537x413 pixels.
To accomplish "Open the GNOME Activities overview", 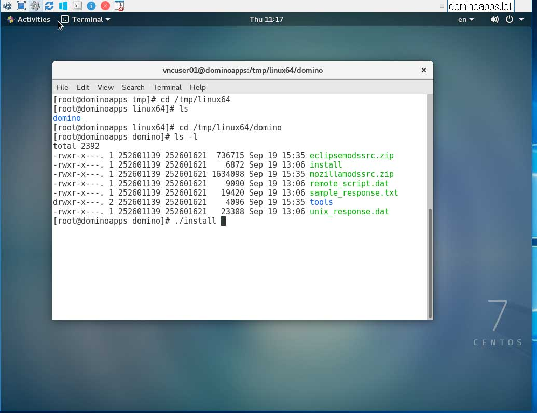I will click(34, 20).
